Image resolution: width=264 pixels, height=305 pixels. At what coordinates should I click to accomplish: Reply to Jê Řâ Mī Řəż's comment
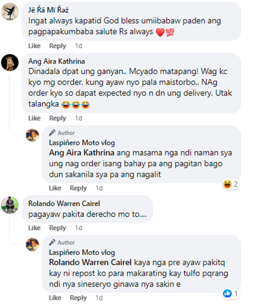click(57, 46)
